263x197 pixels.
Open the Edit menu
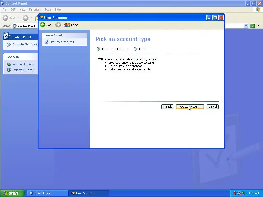[13, 9]
